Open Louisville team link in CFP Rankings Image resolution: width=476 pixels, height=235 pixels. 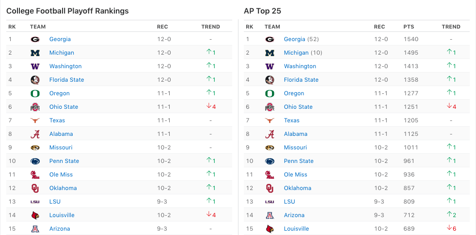tap(62, 215)
